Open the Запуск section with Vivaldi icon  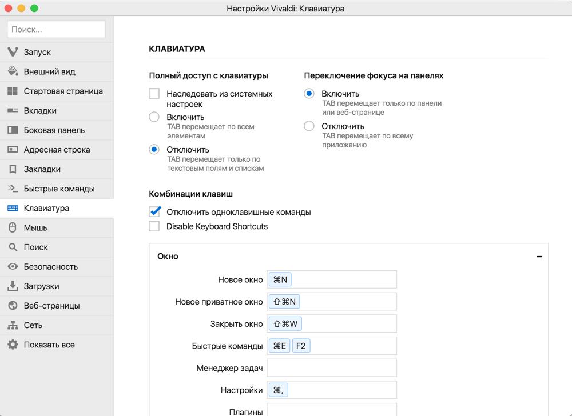pos(13,52)
